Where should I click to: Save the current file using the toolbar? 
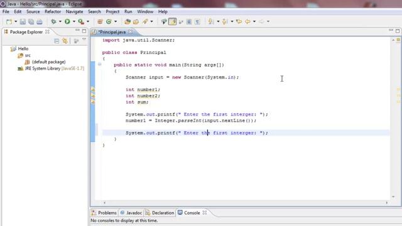[x=23, y=22]
